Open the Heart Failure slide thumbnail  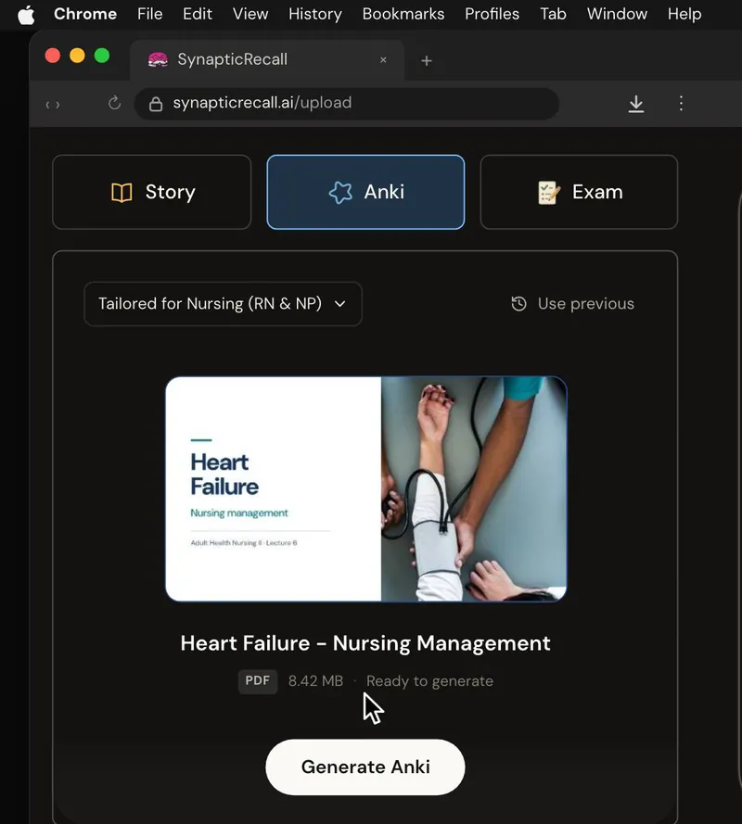pos(366,488)
